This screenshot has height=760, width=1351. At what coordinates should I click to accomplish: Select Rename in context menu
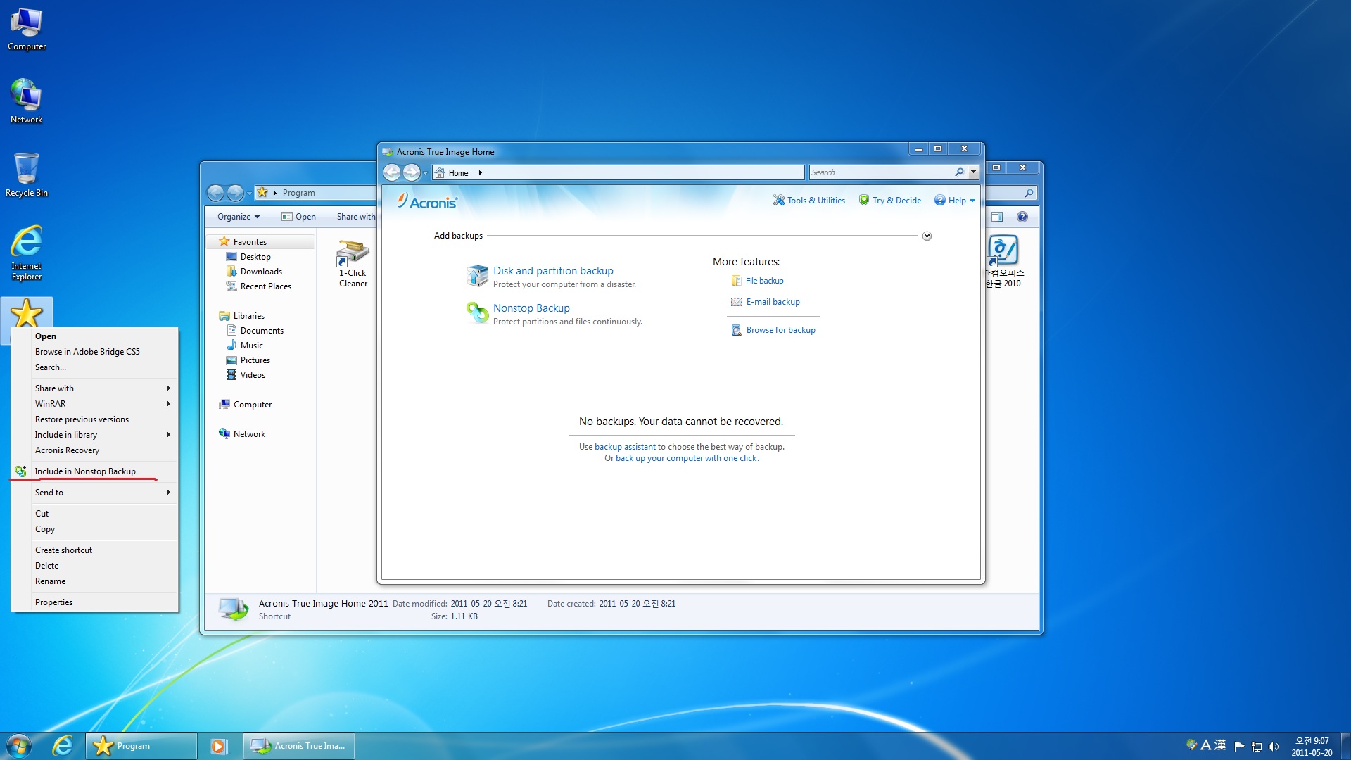94,581
